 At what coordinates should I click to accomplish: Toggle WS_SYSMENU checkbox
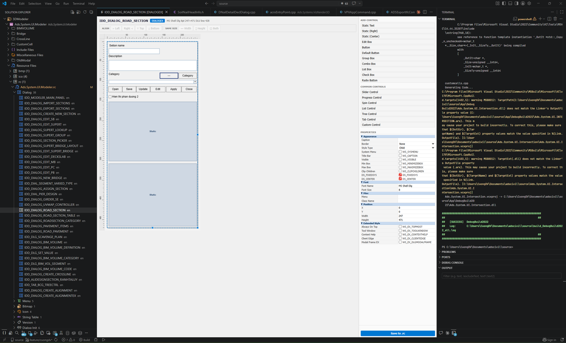click(400, 152)
